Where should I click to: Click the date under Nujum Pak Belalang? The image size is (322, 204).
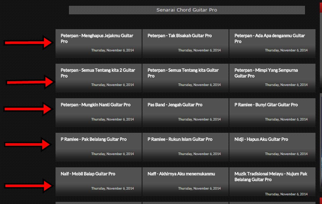pyautogui.click(x=286, y=194)
